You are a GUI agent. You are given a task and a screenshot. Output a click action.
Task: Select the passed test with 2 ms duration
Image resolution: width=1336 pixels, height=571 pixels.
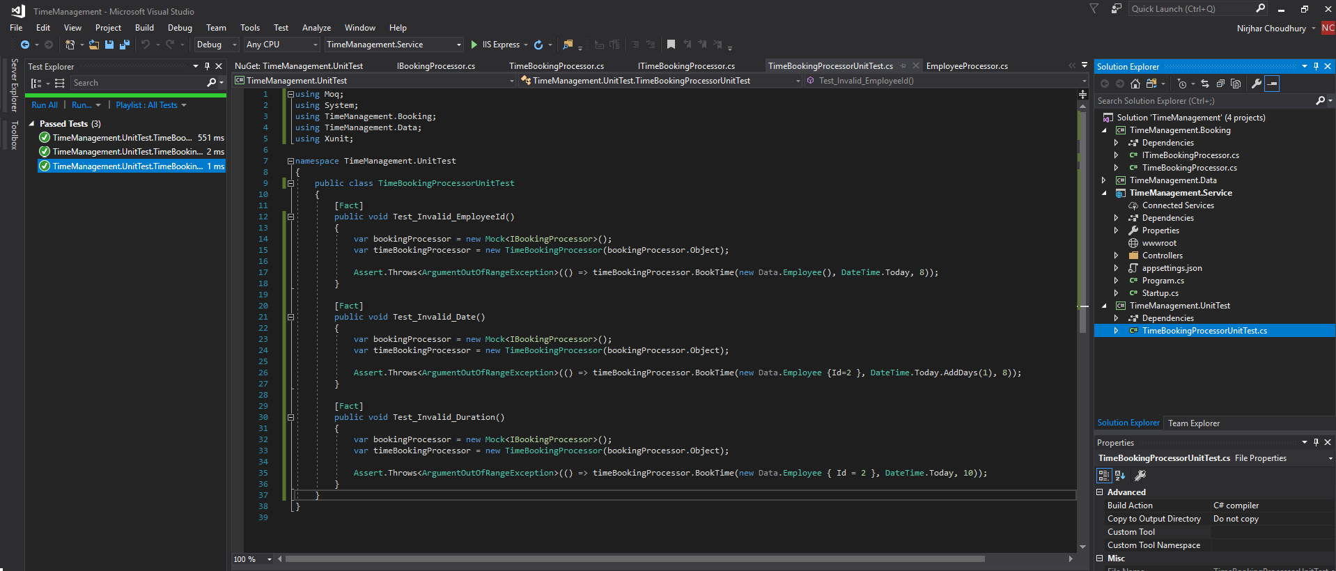click(x=131, y=152)
